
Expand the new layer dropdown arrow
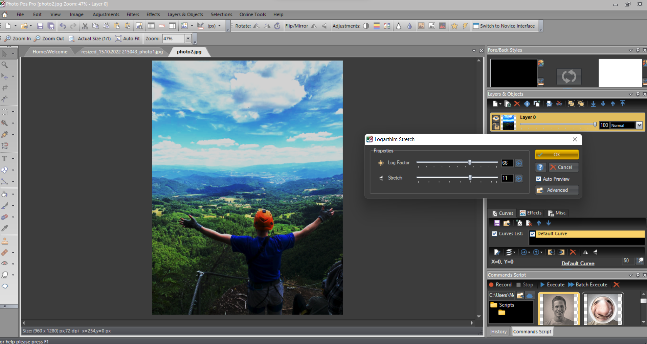pos(500,104)
